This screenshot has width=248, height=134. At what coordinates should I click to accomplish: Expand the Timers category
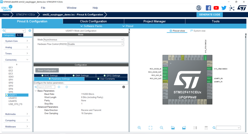click(17, 54)
